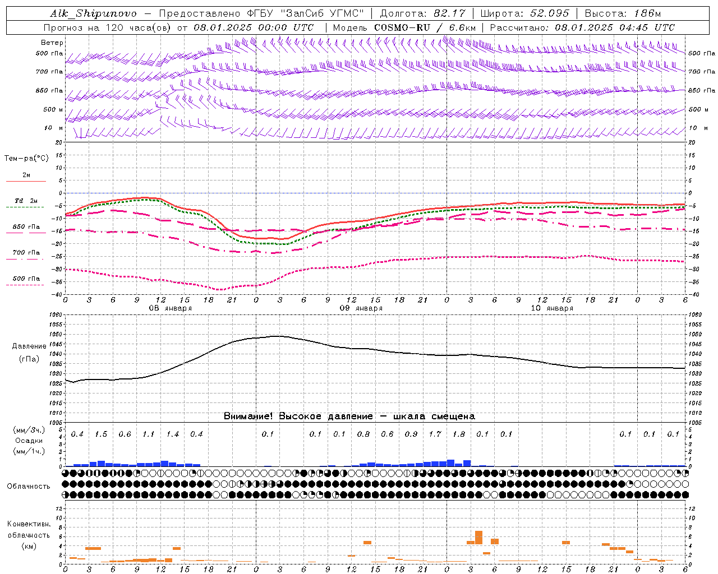The image size is (718, 574).
Task: Click the 'Высота: 186м' header field
Action: 623,13
